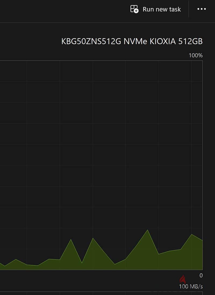Click the 0 axis label below graph
The image size is (215, 295).
point(201,275)
